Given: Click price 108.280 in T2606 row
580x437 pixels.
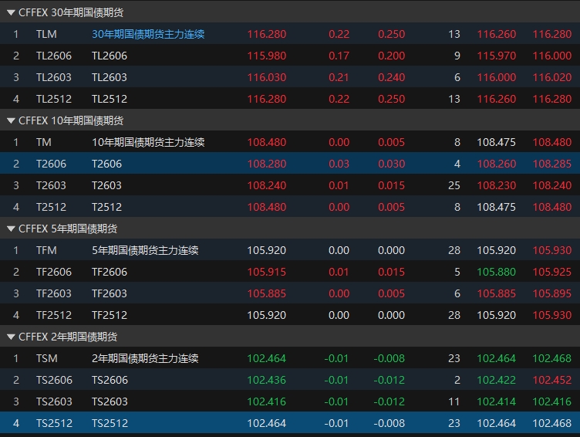Looking at the screenshot, I should [267, 164].
